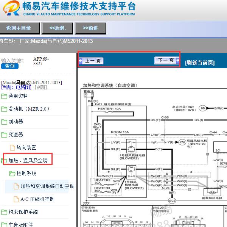Screen dimensions: 227x227
Task: Click the 0740-201A connector label
Action: 88,208
